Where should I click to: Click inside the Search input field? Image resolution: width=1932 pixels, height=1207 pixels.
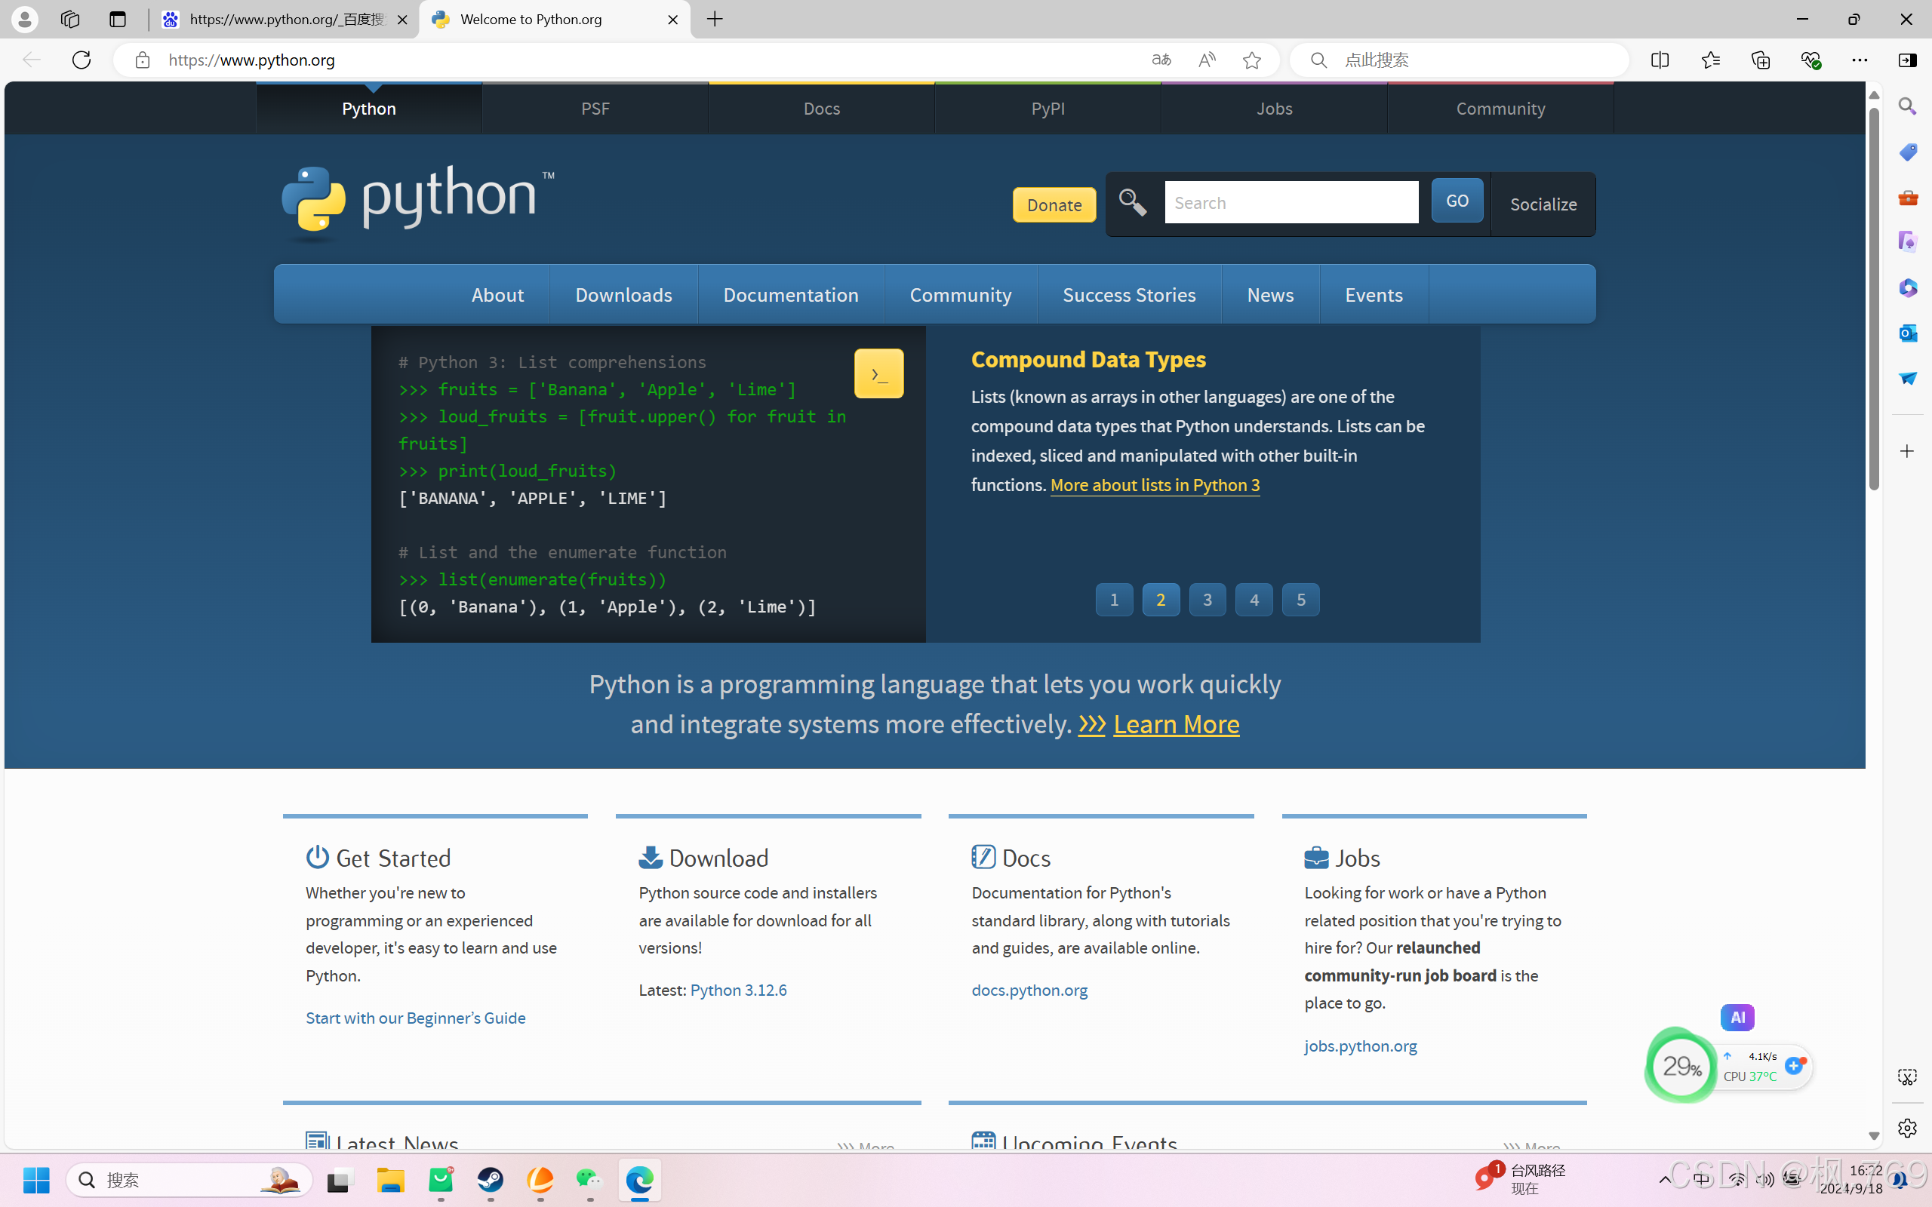click(x=1291, y=202)
